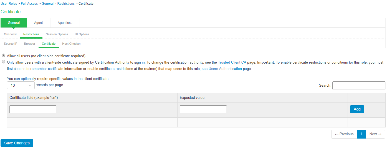This screenshot has height=148, width=387.
Task: Switch to the Agentless tab
Action: 65,23
